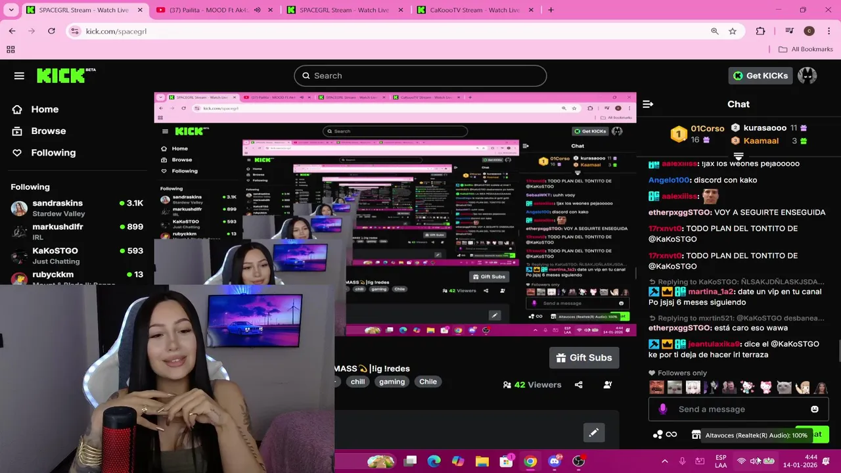Screen dimensions: 841x473
Task: Bookmark this page with the star icon
Action: [x=733, y=31]
